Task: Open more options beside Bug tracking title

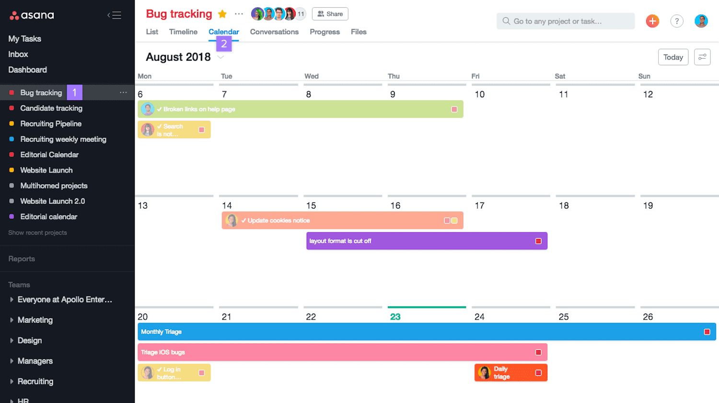Action: (x=239, y=14)
